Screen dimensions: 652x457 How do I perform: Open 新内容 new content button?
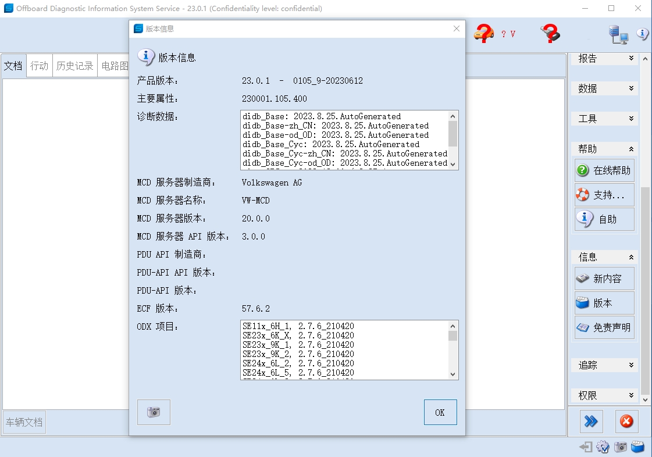click(x=604, y=278)
